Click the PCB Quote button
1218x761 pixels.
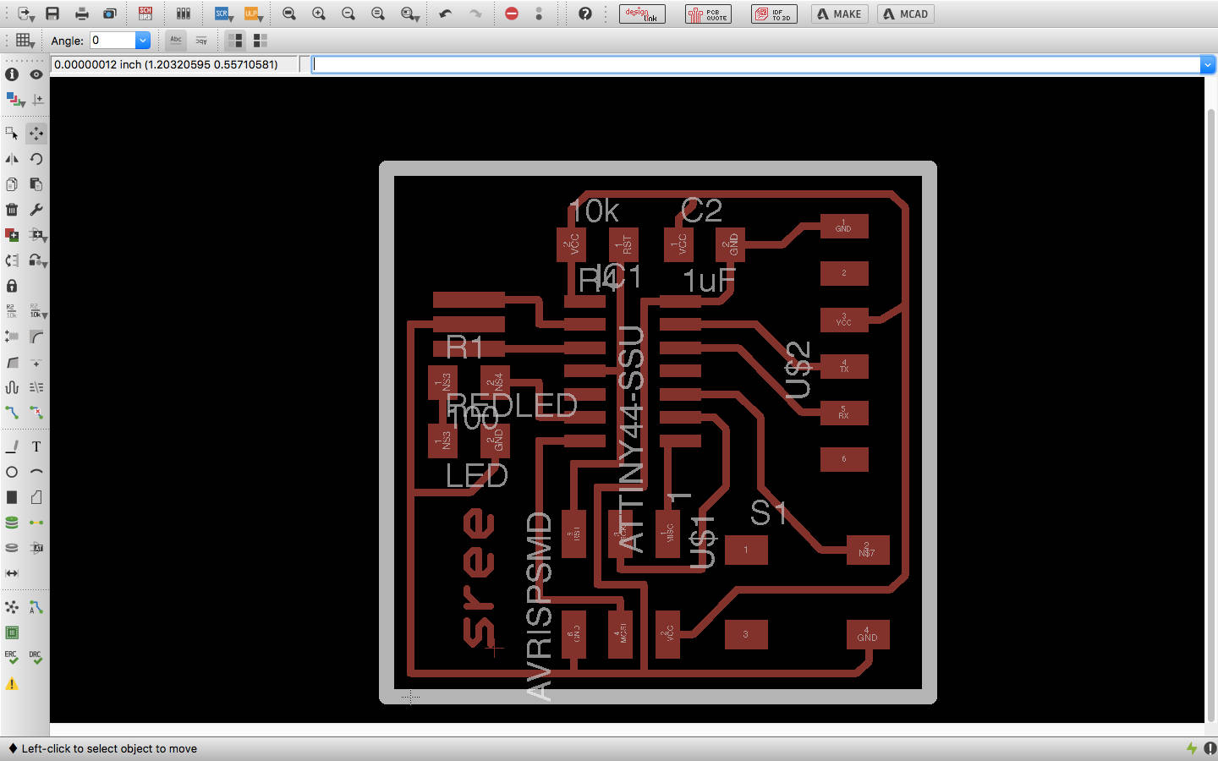(x=708, y=14)
